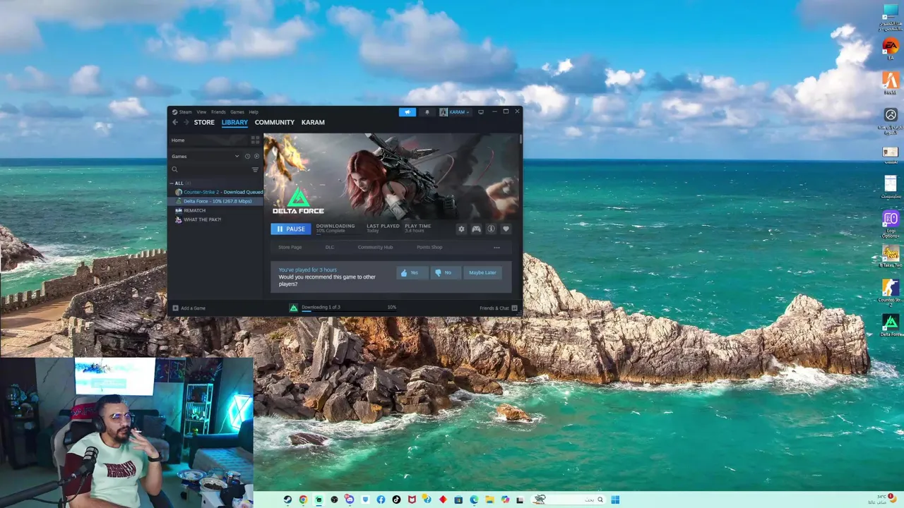Open the advanced filters icon by search
This screenshot has height=508, width=904.
point(255,169)
